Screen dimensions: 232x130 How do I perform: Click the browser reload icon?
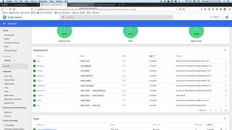[x=10, y=9]
